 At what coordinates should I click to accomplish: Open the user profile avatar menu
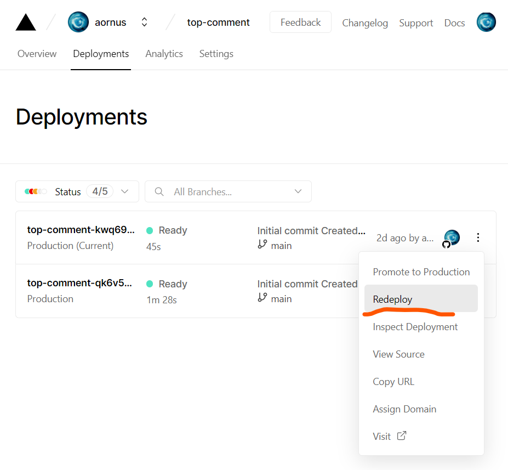pyautogui.click(x=486, y=22)
